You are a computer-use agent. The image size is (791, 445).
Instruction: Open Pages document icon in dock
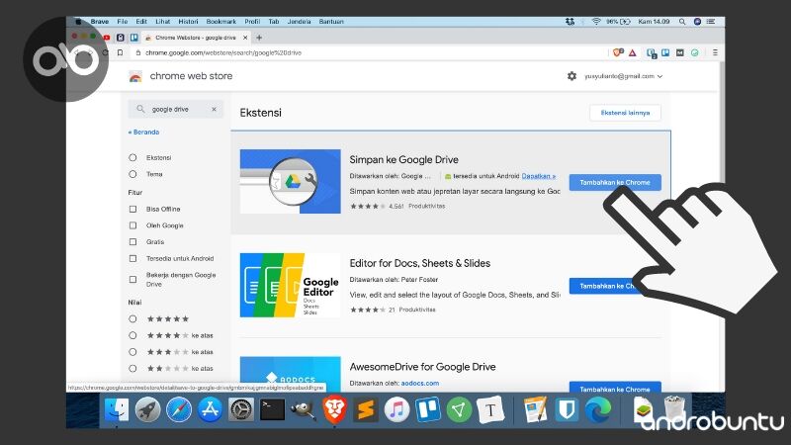point(535,409)
